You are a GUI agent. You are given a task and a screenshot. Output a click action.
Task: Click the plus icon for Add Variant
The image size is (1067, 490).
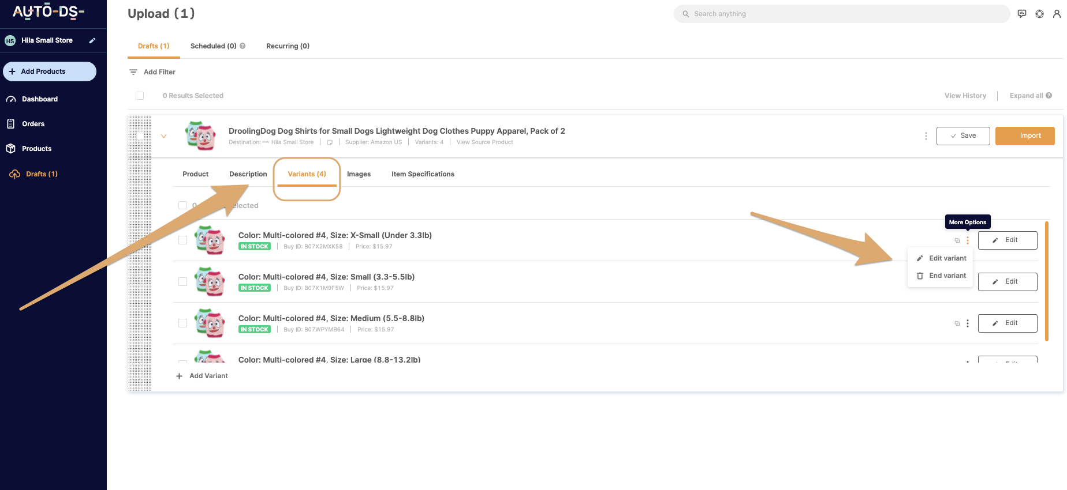[x=179, y=376]
